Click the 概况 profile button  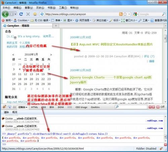coord(15,112)
